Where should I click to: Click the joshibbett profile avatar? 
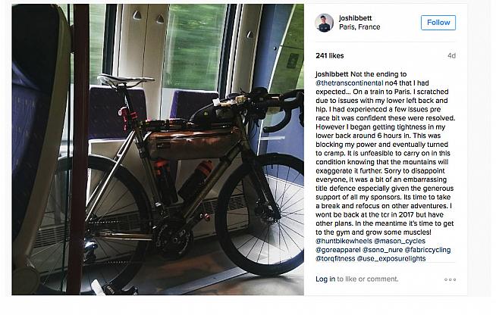(324, 22)
